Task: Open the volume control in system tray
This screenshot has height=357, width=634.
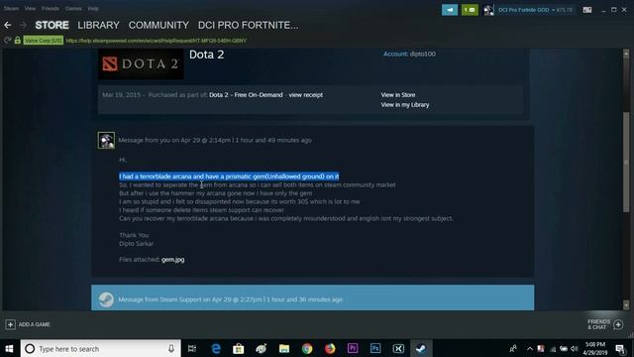Action: [575, 349]
